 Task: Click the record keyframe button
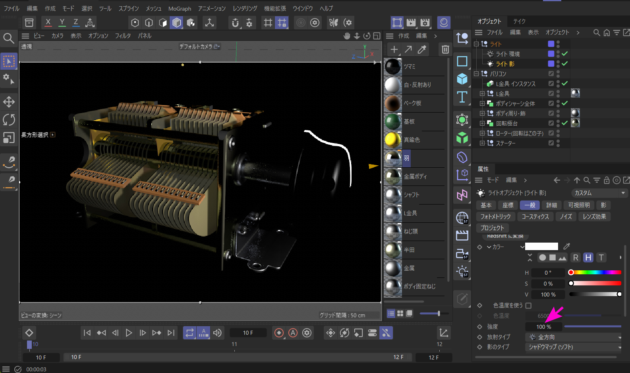(279, 333)
